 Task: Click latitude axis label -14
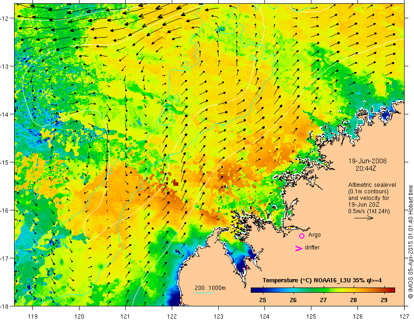(x=5, y=114)
